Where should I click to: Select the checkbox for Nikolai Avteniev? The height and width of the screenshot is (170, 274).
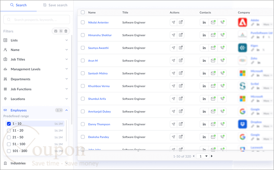point(83,23)
